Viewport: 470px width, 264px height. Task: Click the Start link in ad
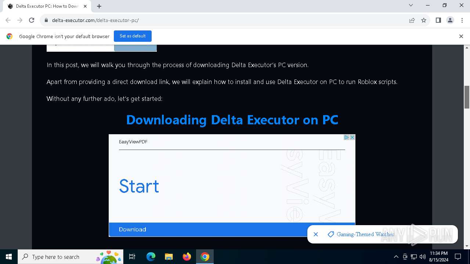coord(139,186)
